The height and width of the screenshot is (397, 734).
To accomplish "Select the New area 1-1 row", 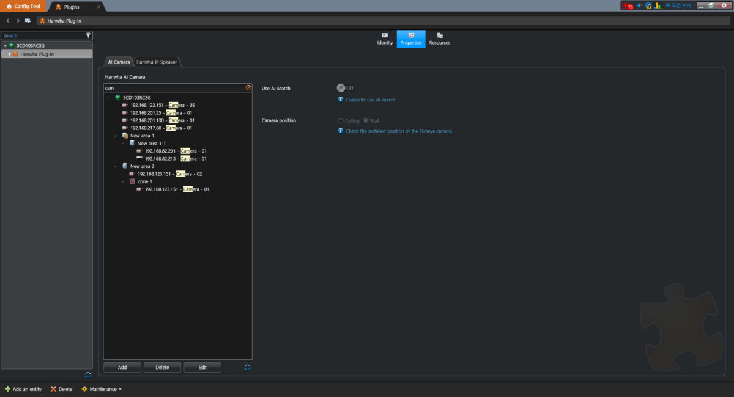I will point(152,144).
